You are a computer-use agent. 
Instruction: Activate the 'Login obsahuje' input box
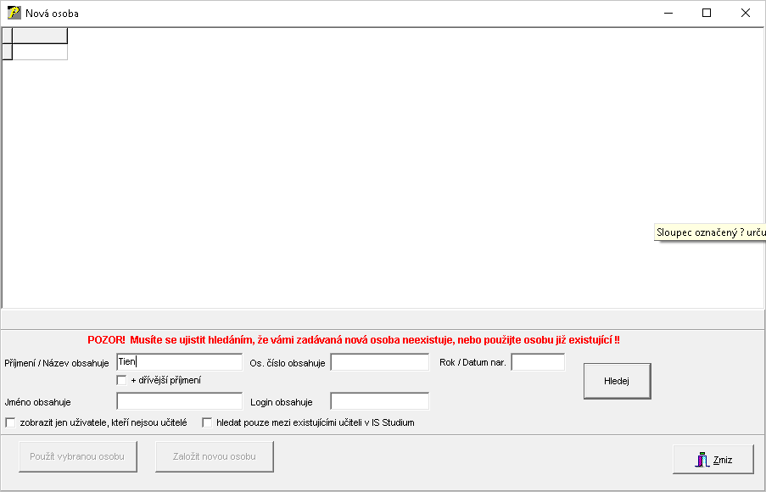[379, 401]
